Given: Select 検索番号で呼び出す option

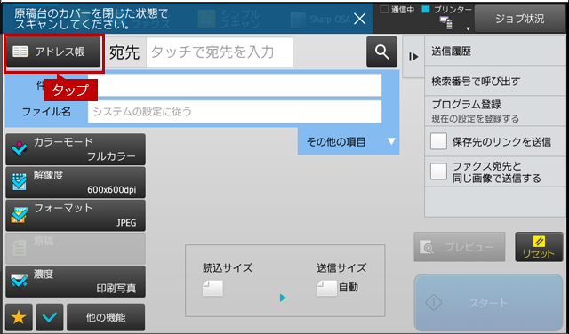Looking at the screenshot, I should click(495, 81).
